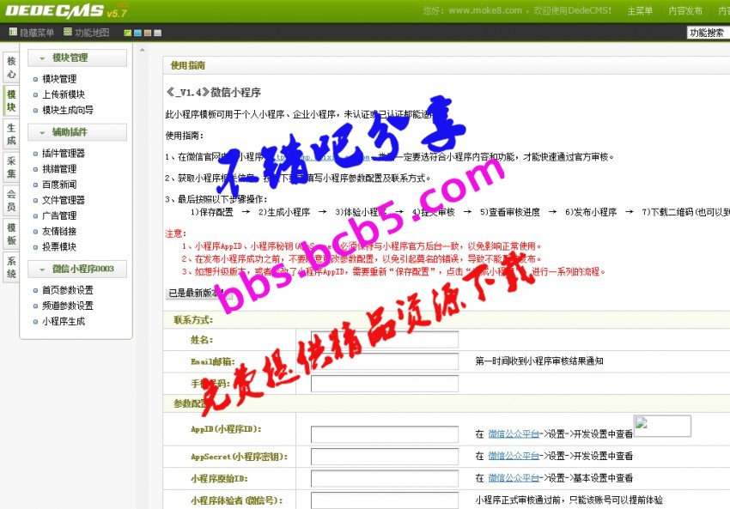
Task: Open 插件管理器 in the sidebar
Action: pos(64,153)
